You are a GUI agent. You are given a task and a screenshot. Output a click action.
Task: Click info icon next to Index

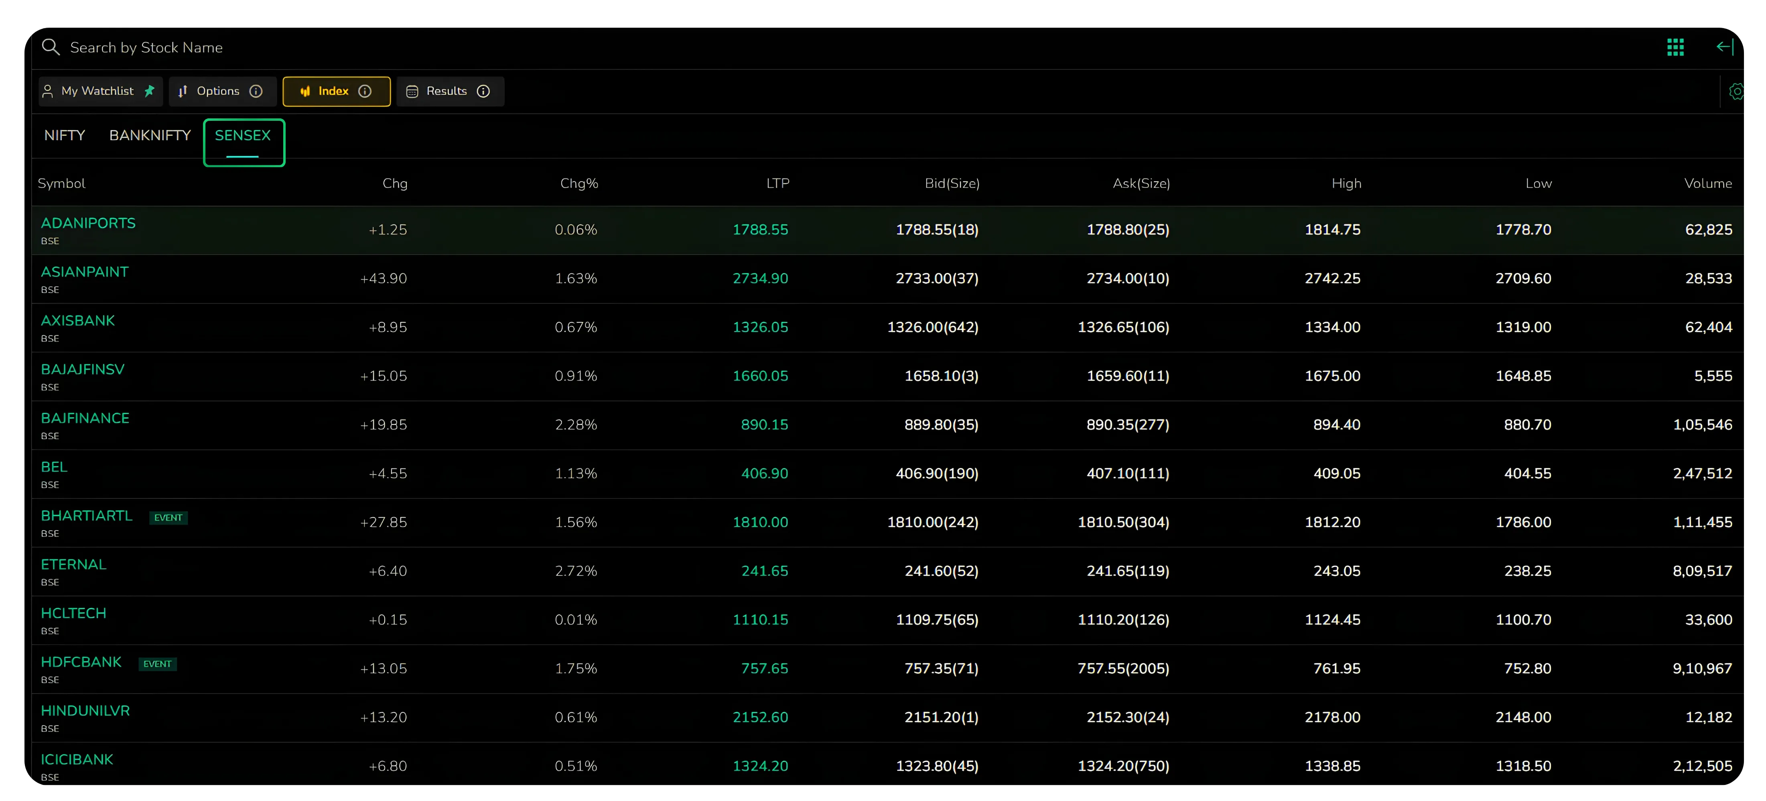365,91
